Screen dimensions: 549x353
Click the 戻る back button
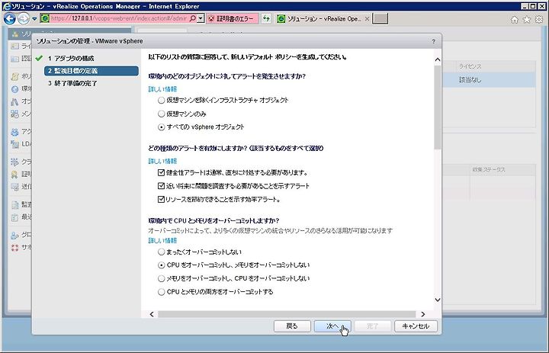[x=292, y=326]
